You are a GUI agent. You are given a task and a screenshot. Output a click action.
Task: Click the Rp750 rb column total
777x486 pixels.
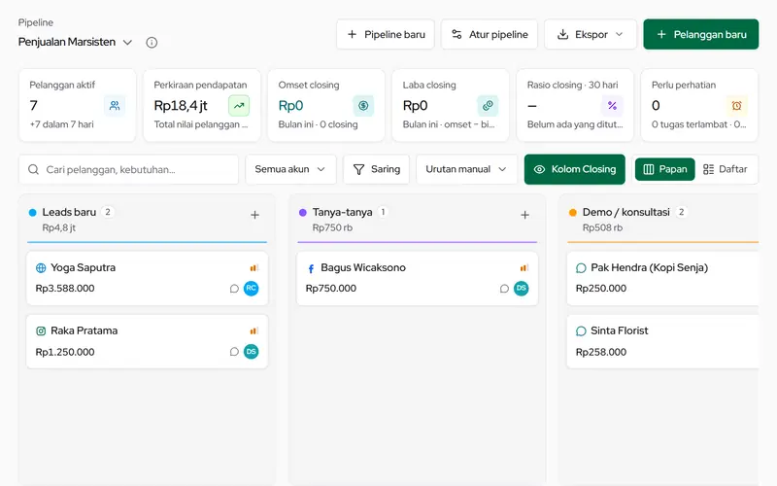[x=332, y=228]
